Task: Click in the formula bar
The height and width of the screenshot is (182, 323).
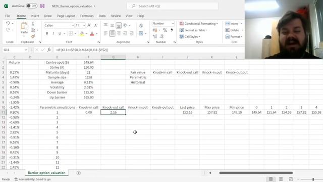Action: point(149,50)
